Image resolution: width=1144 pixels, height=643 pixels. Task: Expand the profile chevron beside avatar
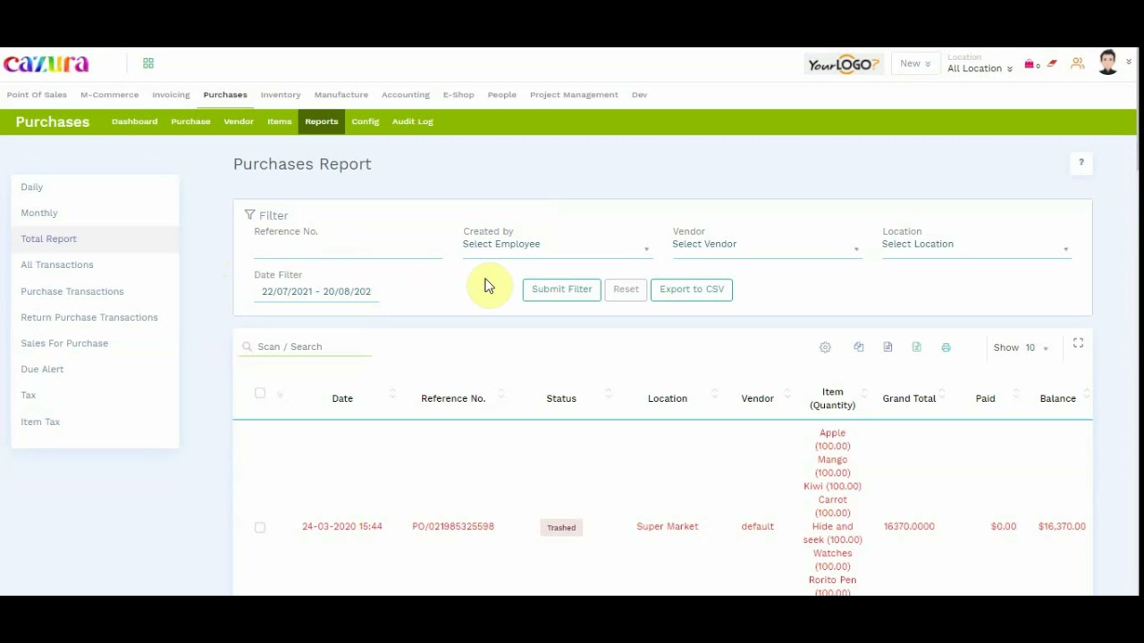(1130, 63)
